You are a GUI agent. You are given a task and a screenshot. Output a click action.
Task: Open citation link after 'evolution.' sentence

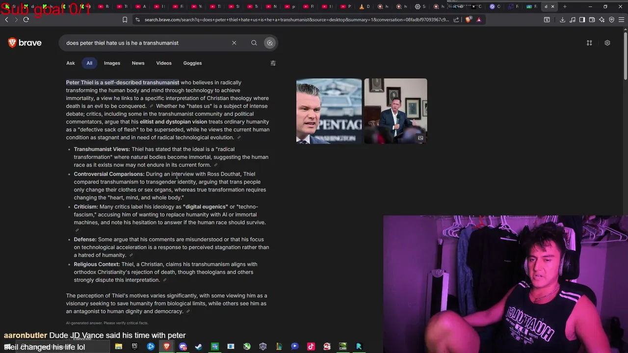coord(239,138)
